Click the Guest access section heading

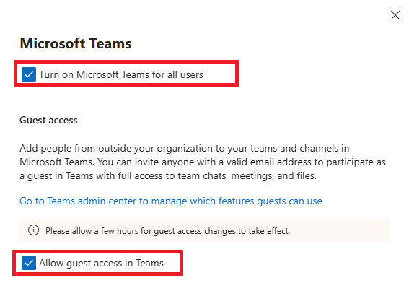click(x=48, y=121)
